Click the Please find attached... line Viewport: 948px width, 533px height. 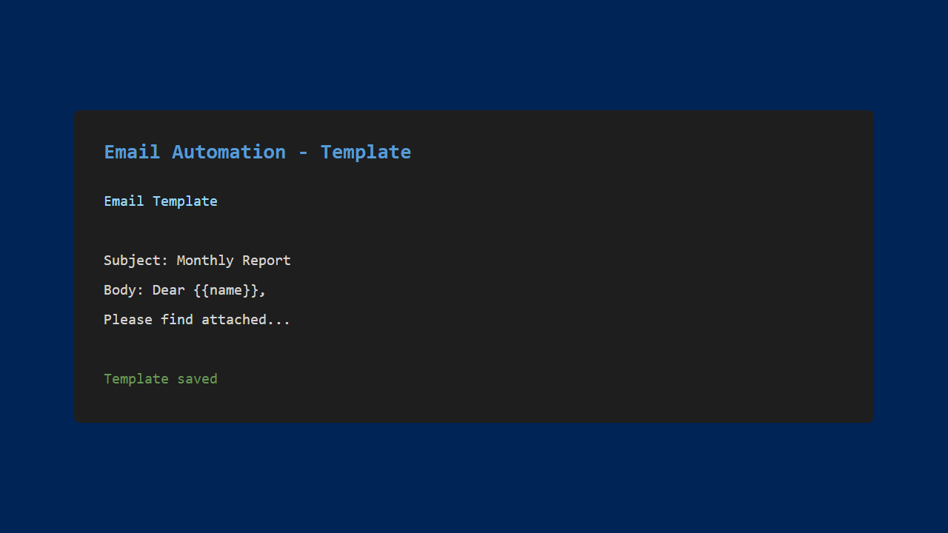pyautogui.click(x=197, y=320)
